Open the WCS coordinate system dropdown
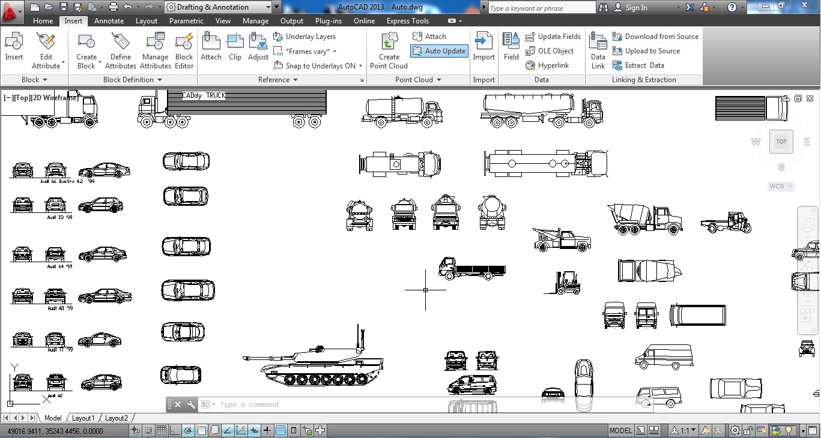Screen dimensions: 821x438 click(x=781, y=187)
